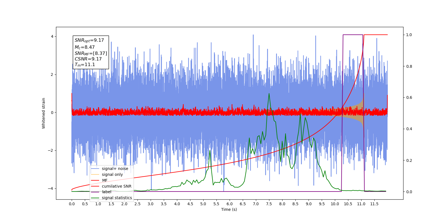Click the 2 tick on the whitened strain axis

pyautogui.click(x=52, y=74)
